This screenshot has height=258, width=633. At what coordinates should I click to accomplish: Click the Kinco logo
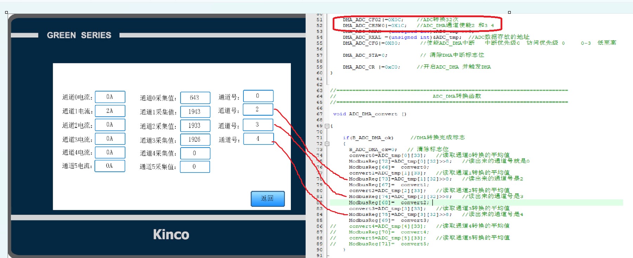pyautogui.click(x=171, y=235)
